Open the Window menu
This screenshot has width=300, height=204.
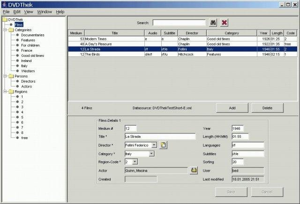[45, 11]
